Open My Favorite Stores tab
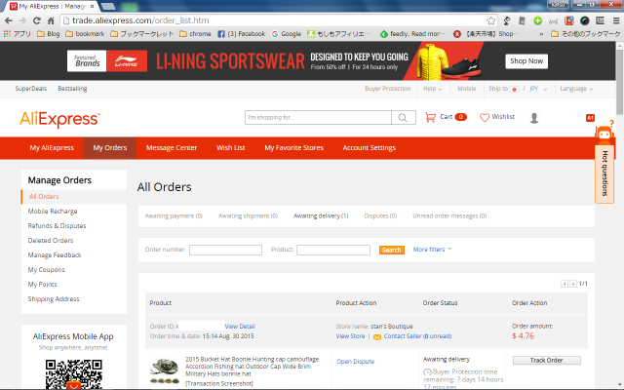Screen dimensions: 624x390 coord(293,148)
